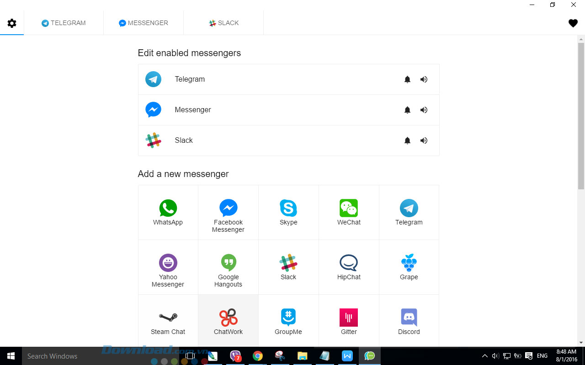Toggle the sound speaker for Telegram
The height and width of the screenshot is (365, 585).
click(424, 79)
